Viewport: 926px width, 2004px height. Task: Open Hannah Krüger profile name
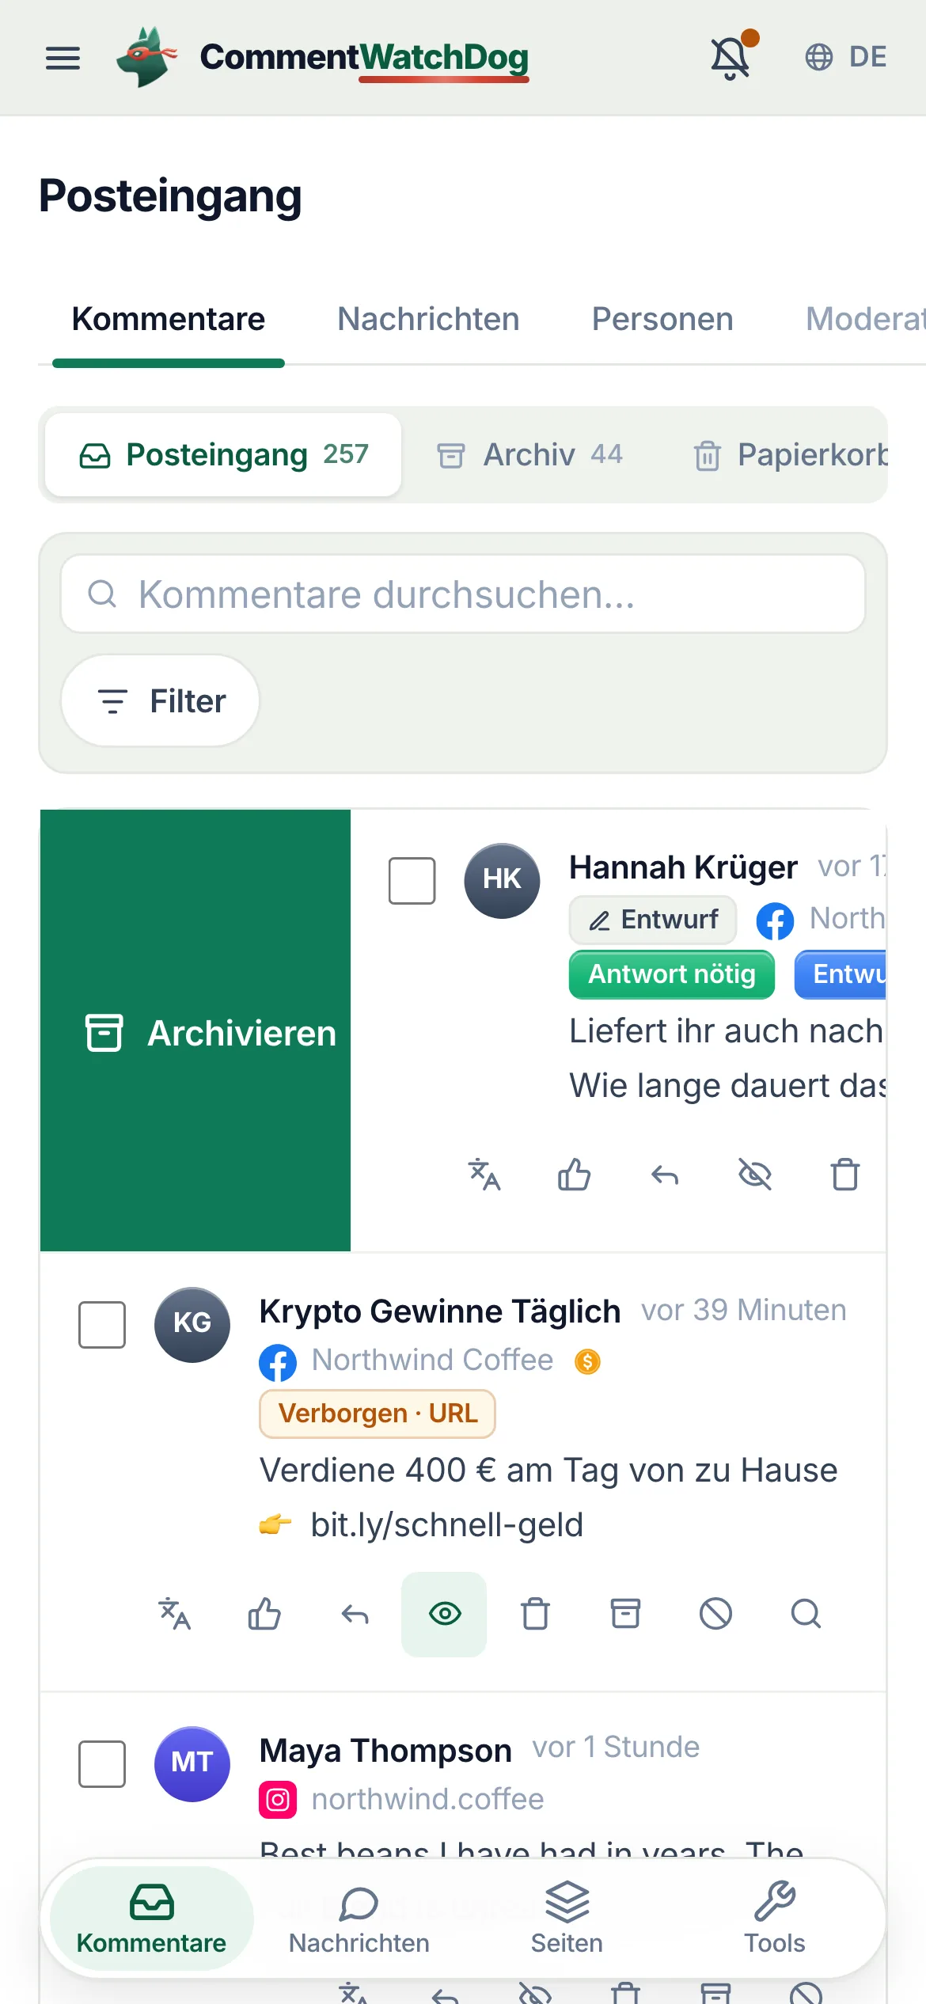pyautogui.click(x=683, y=867)
